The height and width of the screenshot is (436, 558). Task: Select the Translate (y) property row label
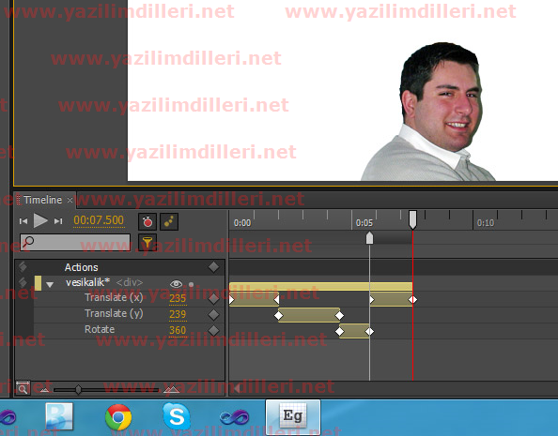tap(114, 313)
